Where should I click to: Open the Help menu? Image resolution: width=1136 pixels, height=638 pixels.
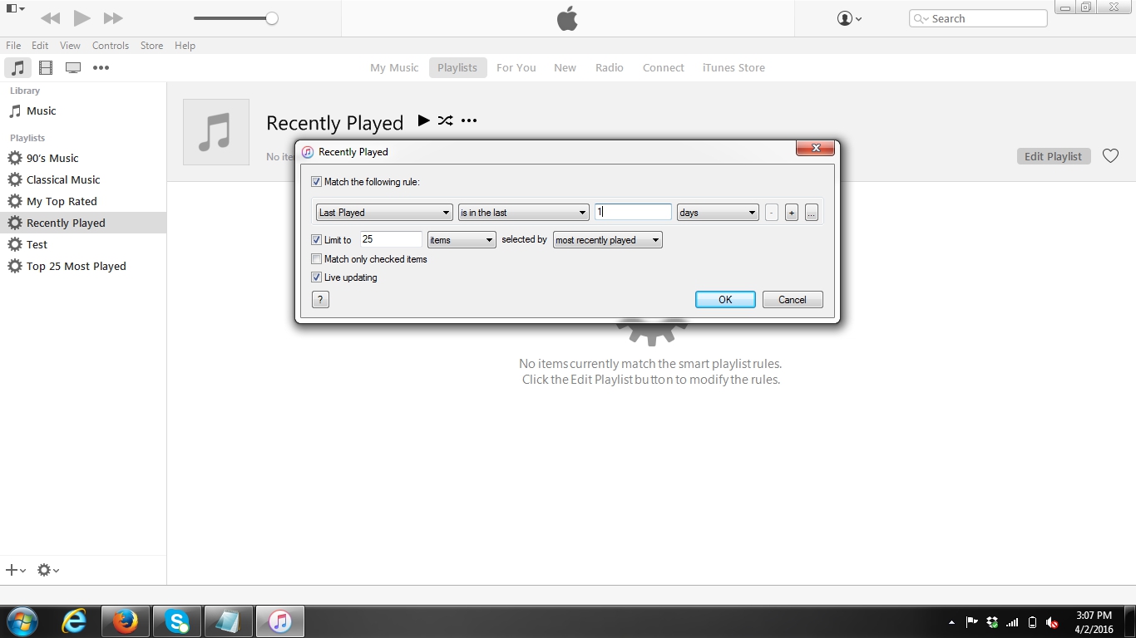pyautogui.click(x=185, y=46)
